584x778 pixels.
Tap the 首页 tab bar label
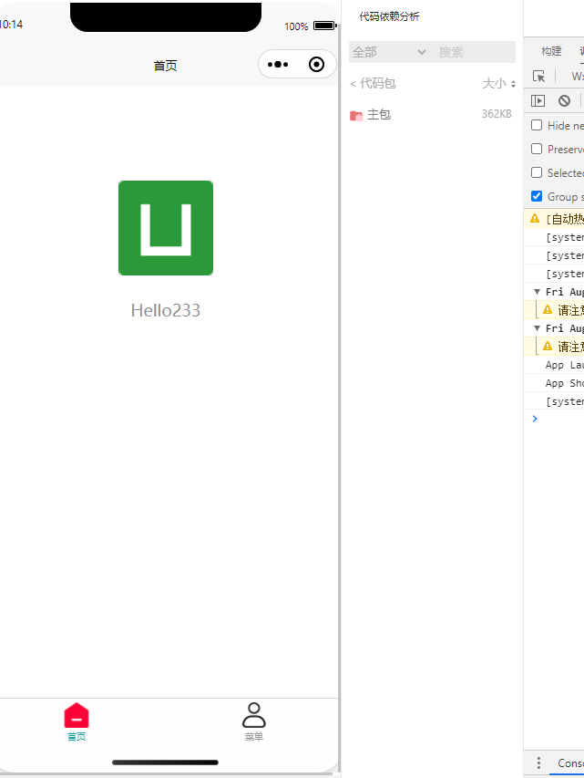point(77,737)
